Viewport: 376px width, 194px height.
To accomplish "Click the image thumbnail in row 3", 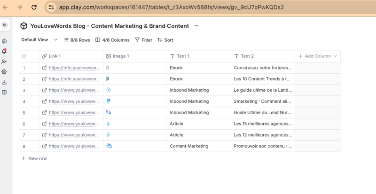I will click(109, 90).
